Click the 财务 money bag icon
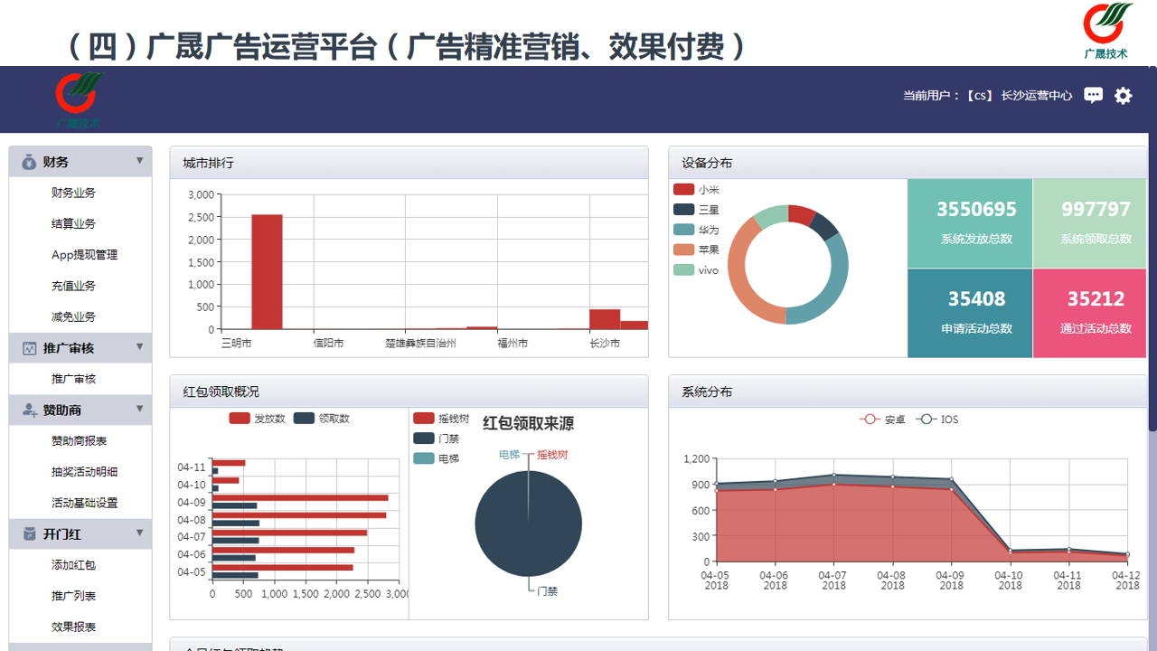This screenshot has width=1157, height=651. pyautogui.click(x=29, y=162)
